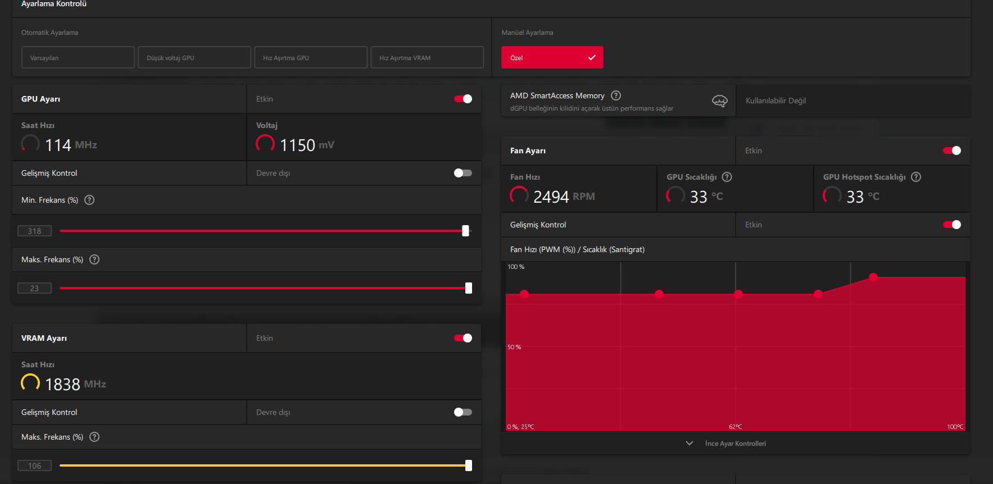Click İnce Ayar Kontrolleri label
The width and height of the screenshot is (993, 484).
(736, 444)
